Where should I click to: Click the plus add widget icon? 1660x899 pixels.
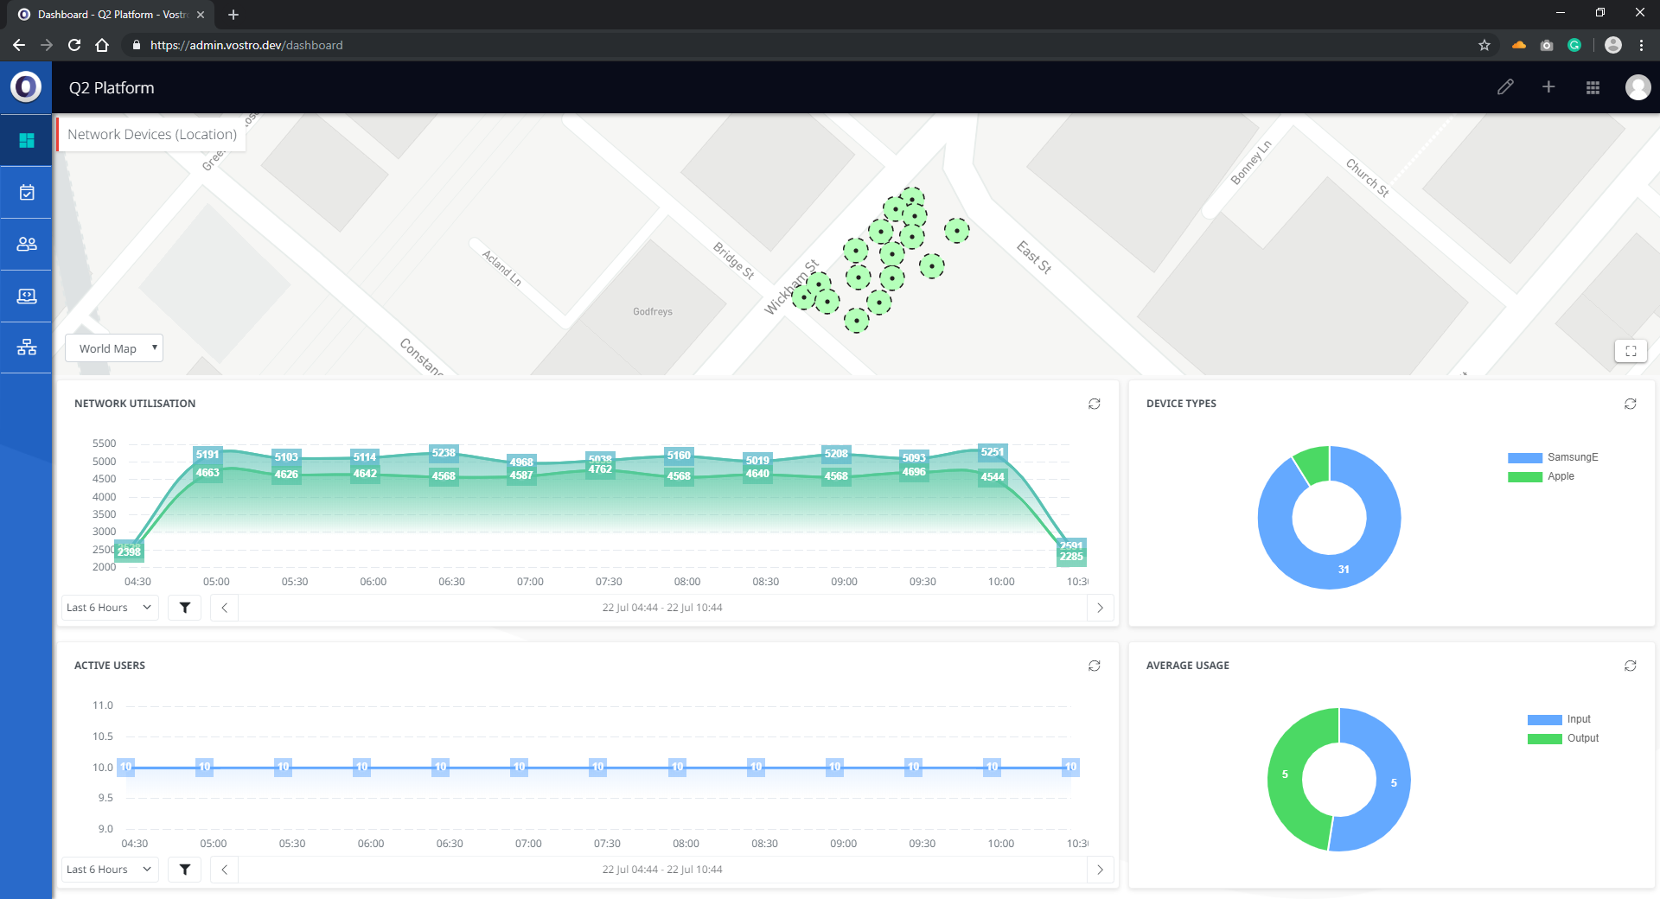point(1548,87)
